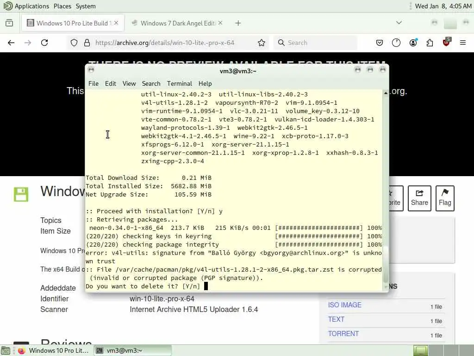Click terminal window menu icon in title bar
This screenshot has height=356, width=474.
click(x=91, y=70)
